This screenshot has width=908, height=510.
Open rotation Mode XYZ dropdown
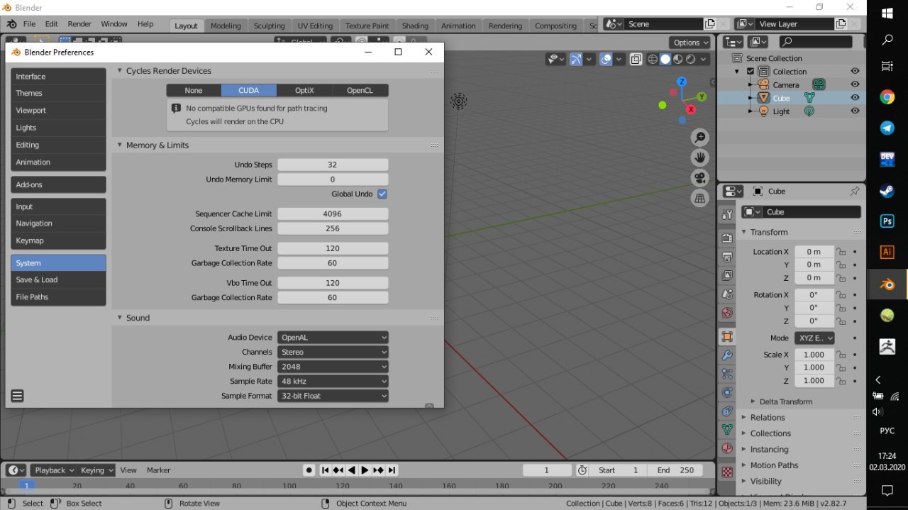click(814, 338)
